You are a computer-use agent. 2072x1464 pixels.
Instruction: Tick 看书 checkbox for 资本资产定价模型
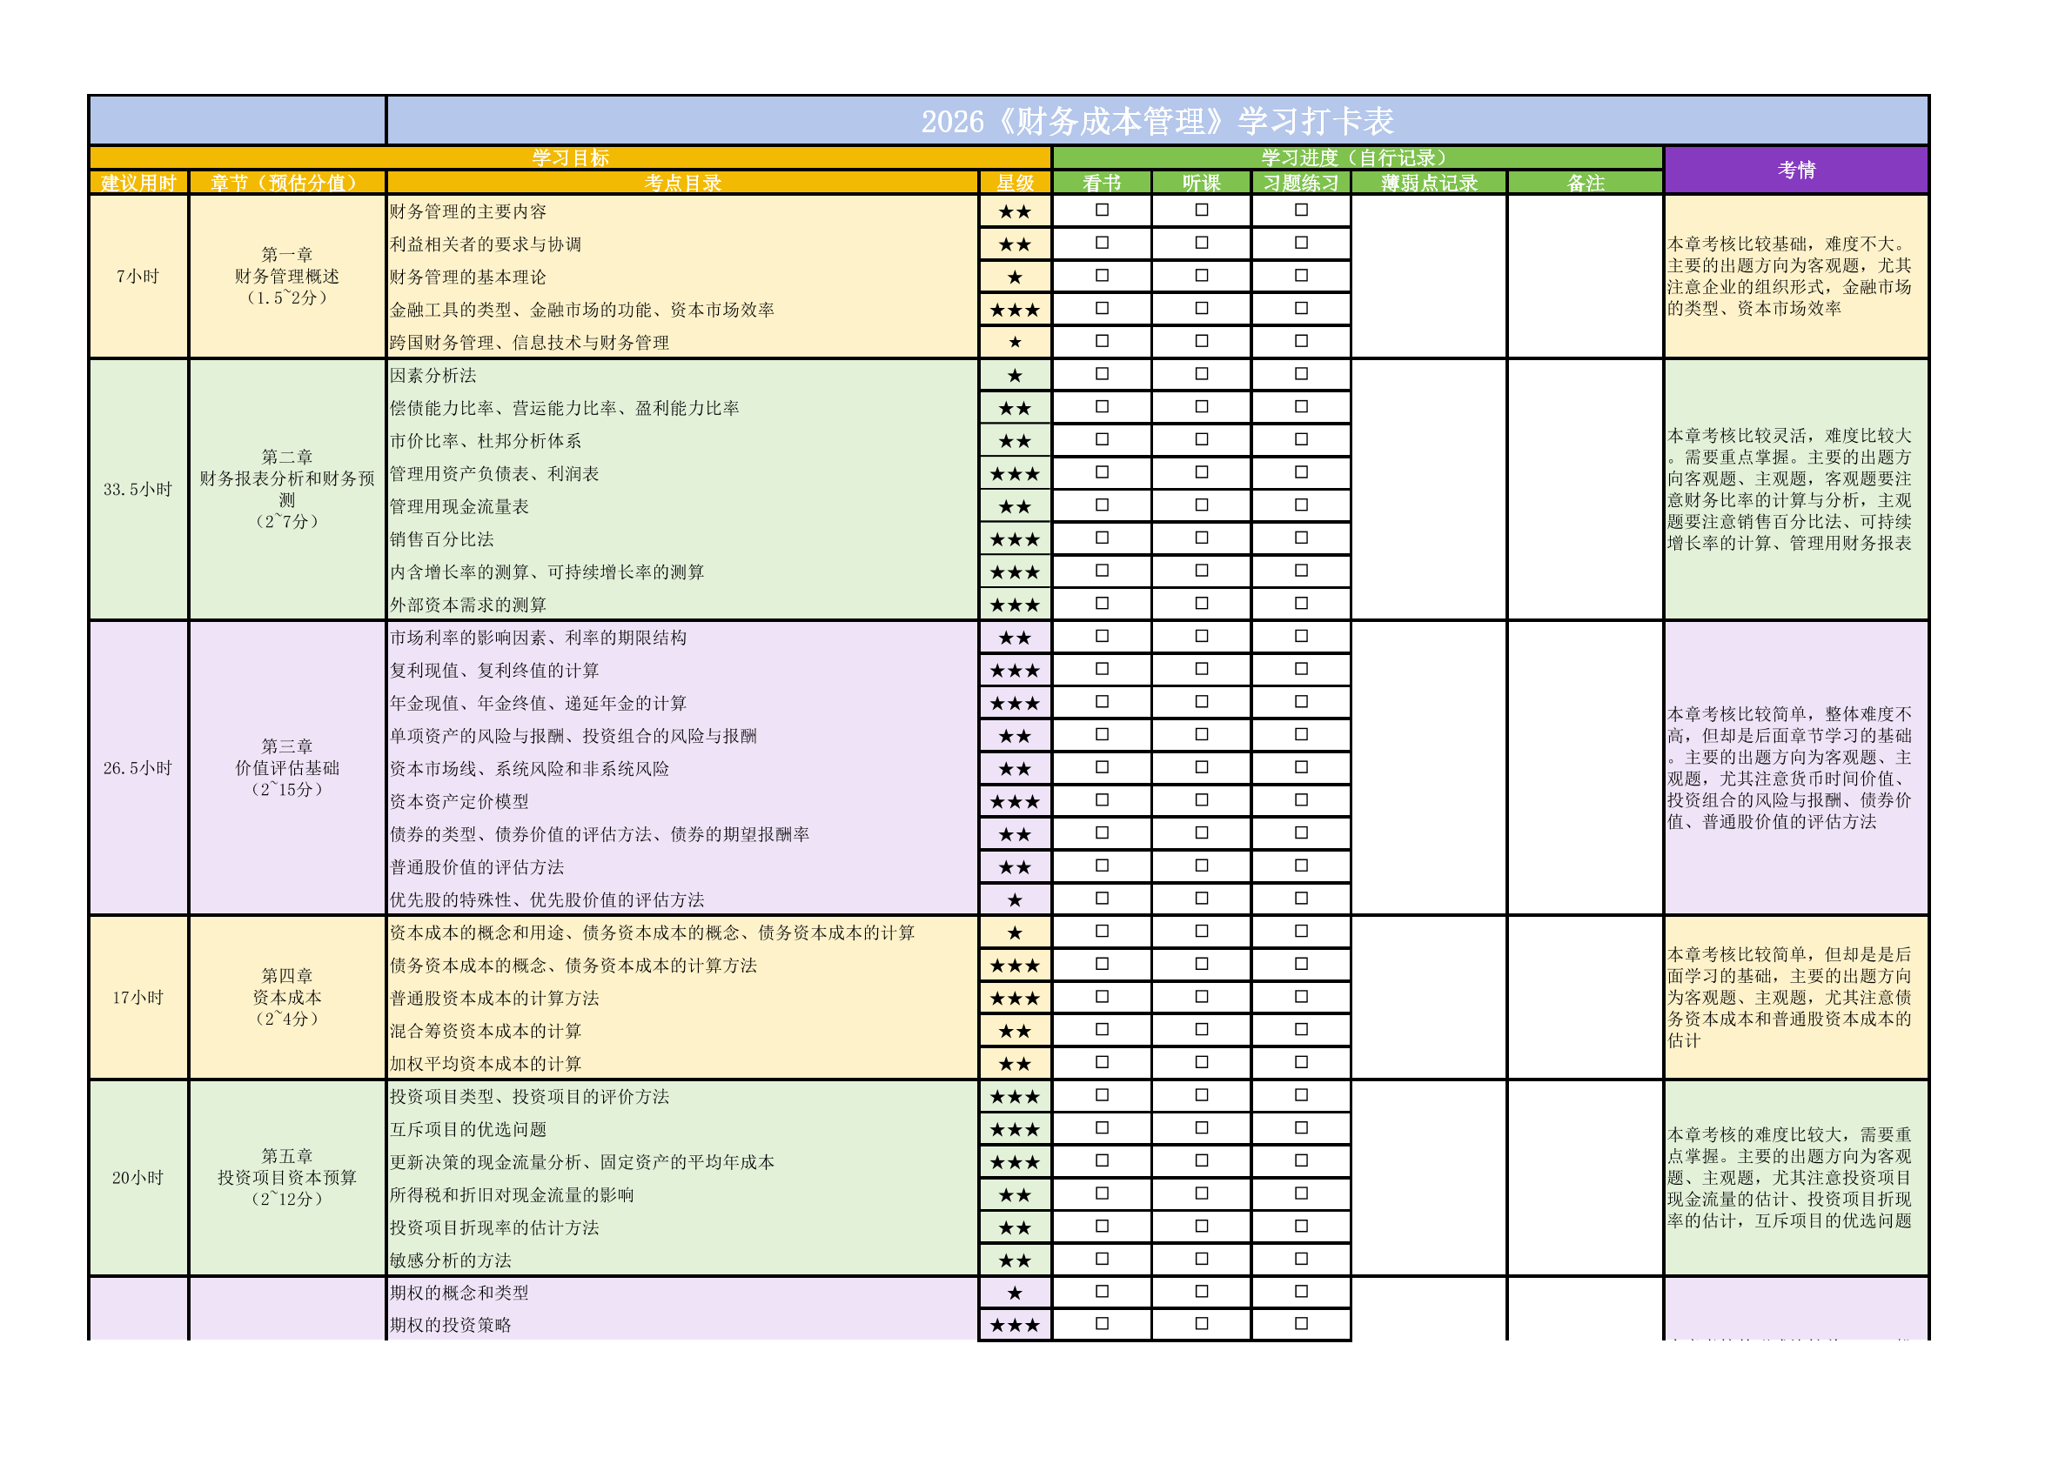click(x=1102, y=800)
